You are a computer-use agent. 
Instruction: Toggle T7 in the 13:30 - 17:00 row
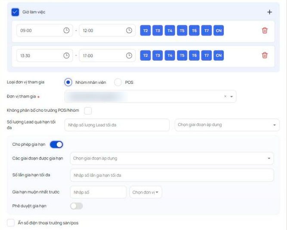click(207, 55)
